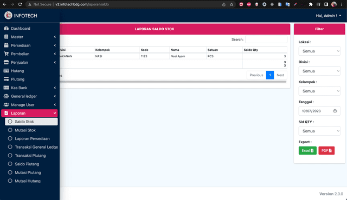Toggle the browser side panel icon
This screenshot has height=200, width=347.
(326, 4)
